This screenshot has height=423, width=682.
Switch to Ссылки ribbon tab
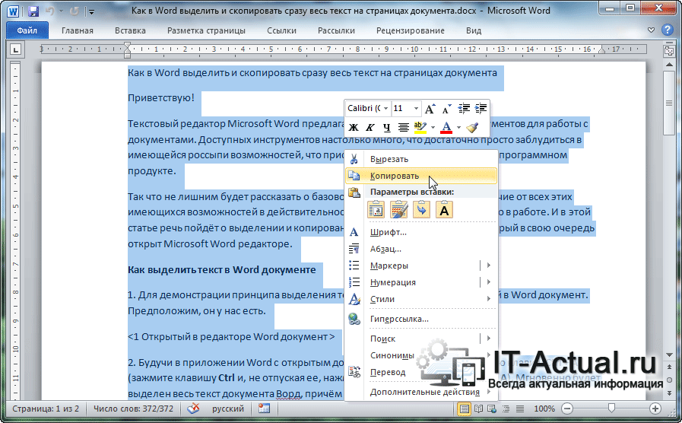coord(281,30)
